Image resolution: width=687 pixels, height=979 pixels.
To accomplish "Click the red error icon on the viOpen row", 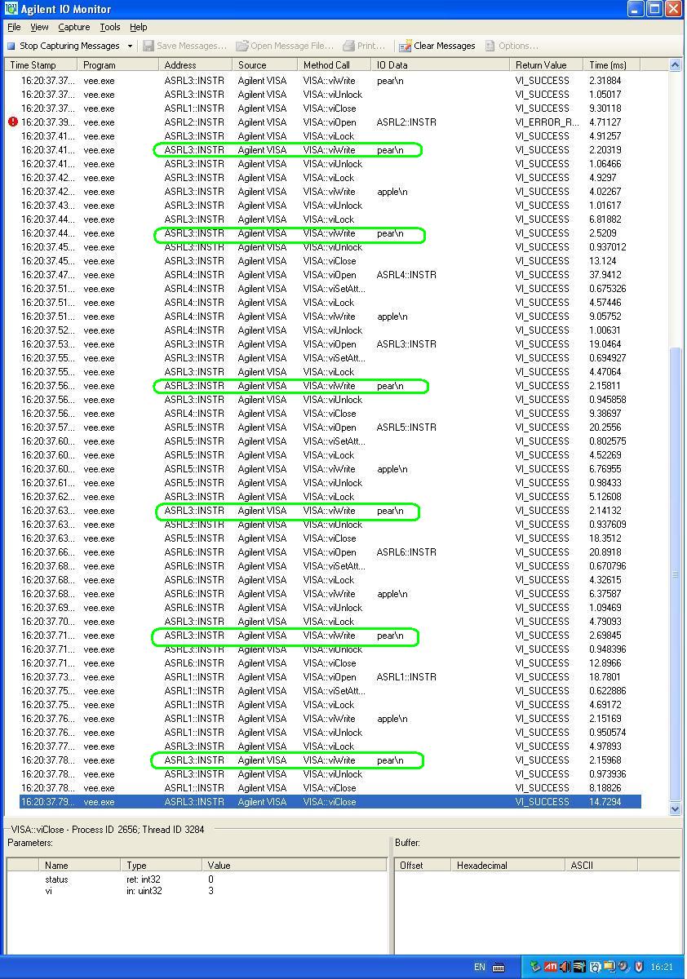I will [12, 122].
